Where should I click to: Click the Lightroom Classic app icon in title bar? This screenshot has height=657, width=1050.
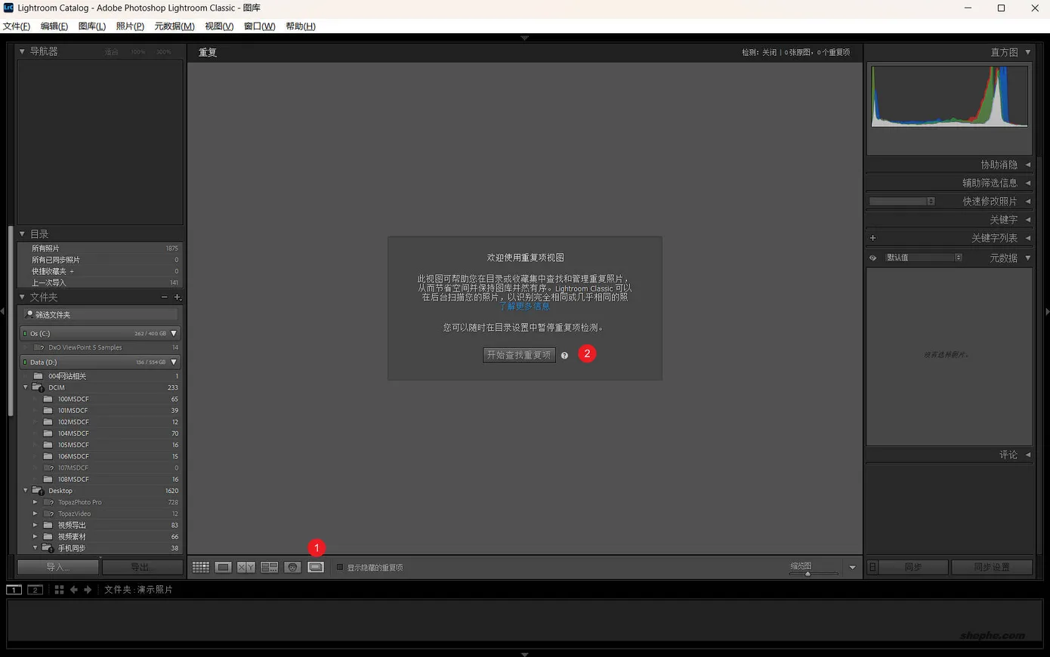8,8
